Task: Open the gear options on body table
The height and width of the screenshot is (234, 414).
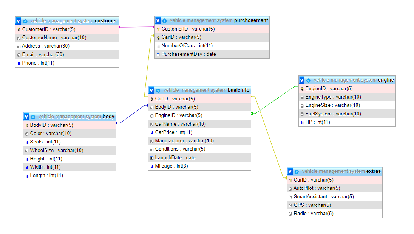Action: [x=33, y=117]
